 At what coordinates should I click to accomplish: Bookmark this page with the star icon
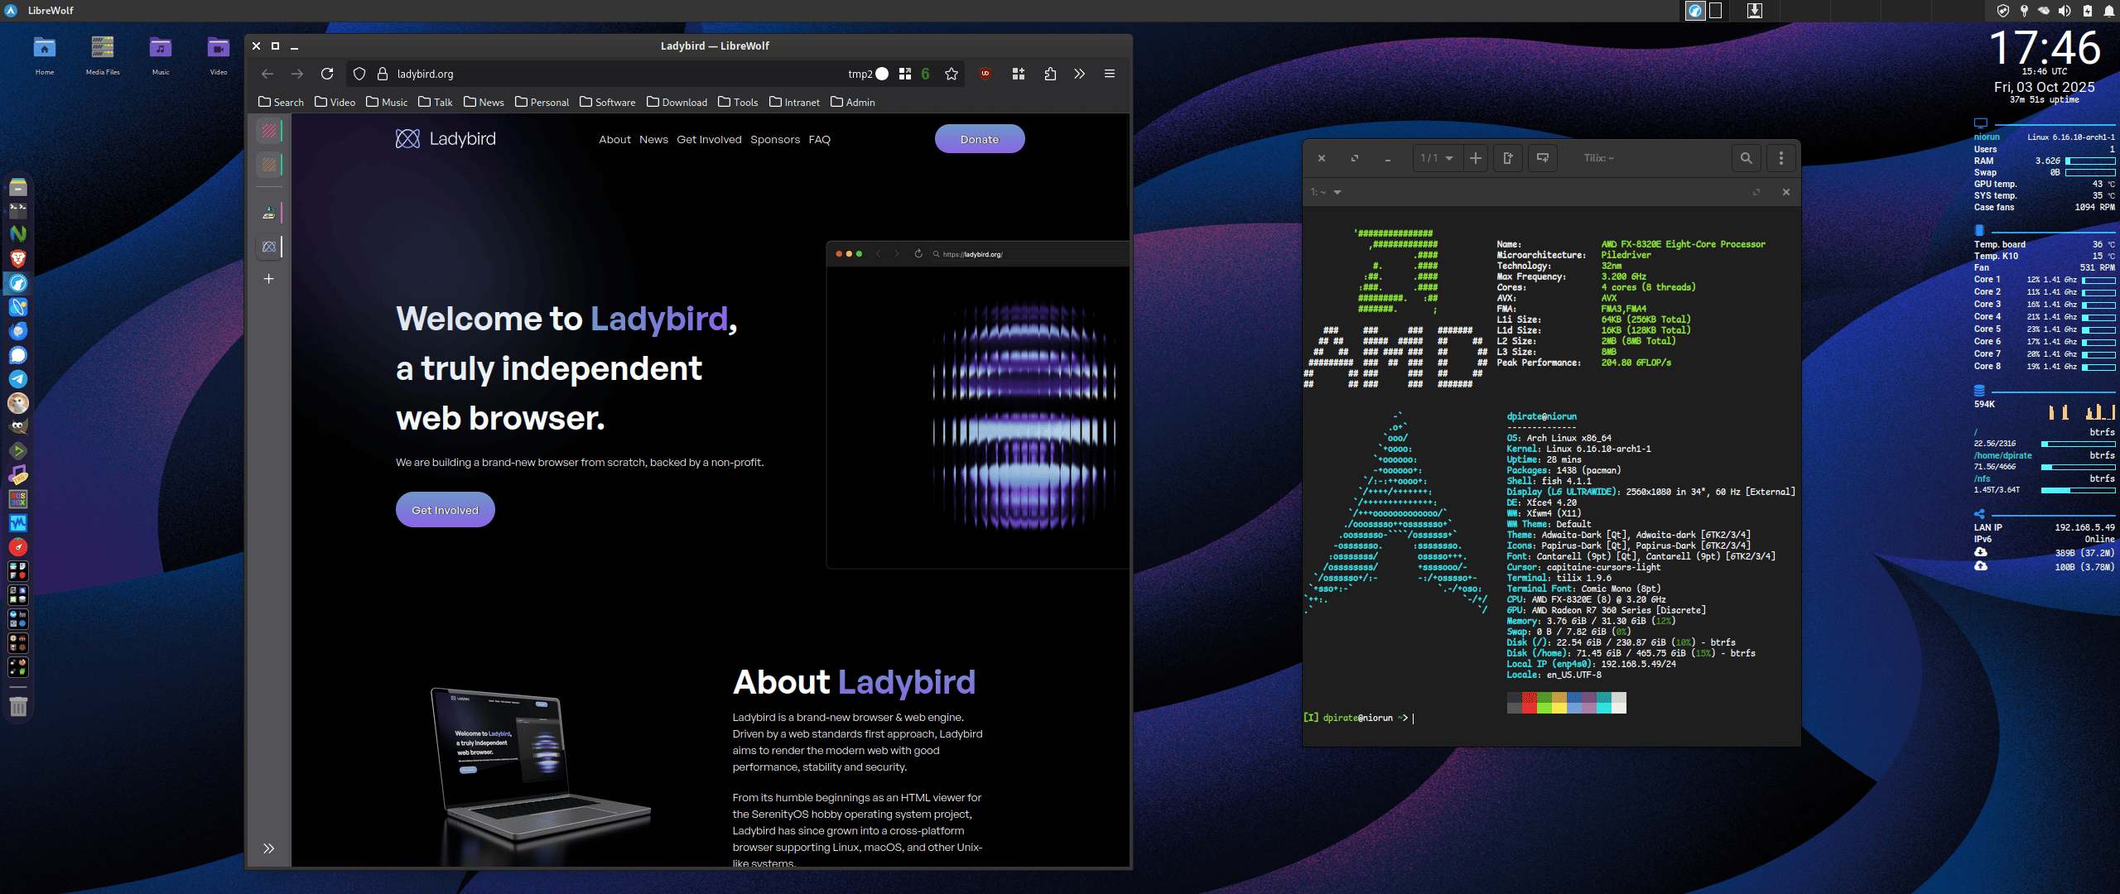click(952, 74)
